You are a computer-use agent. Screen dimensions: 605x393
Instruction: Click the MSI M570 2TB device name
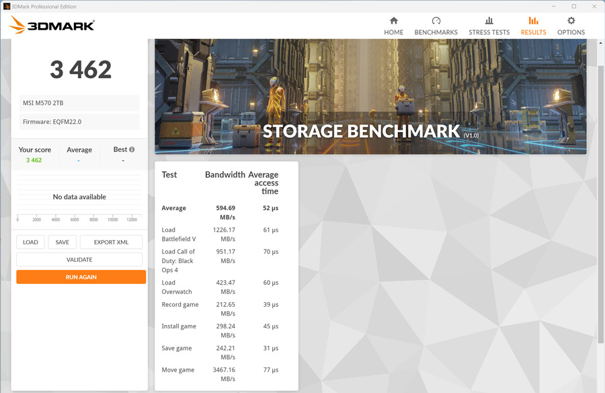click(x=43, y=103)
